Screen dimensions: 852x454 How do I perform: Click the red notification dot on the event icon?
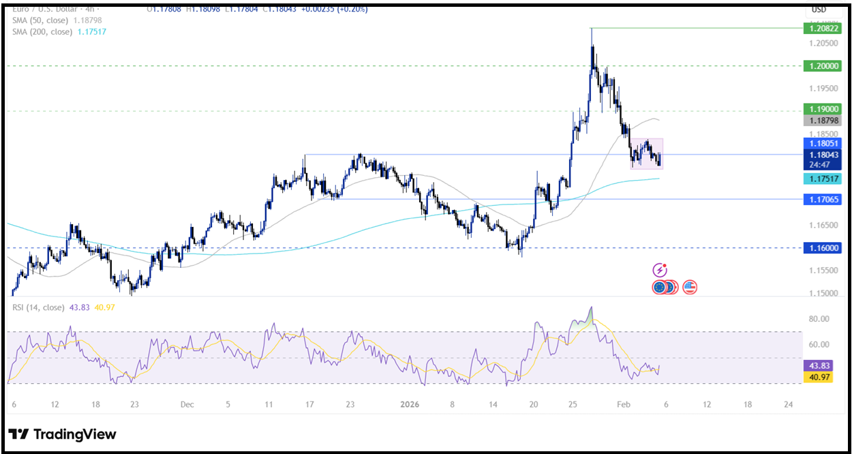(x=665, y=265)
